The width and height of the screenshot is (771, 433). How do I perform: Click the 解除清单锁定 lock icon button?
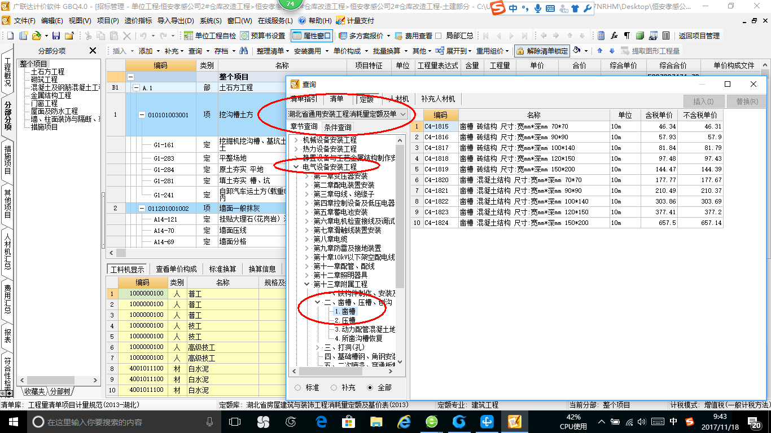pyautogui.click(x=542, y=51)
